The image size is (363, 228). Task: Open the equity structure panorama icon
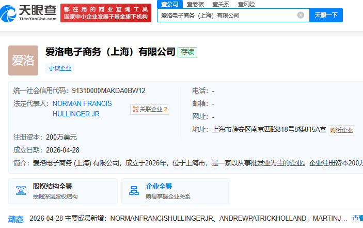click(21, 191)
